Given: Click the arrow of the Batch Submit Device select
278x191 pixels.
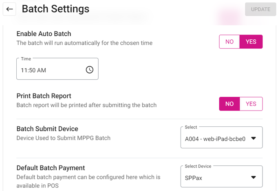Looking at the screenshot, I should click(253, 138).
